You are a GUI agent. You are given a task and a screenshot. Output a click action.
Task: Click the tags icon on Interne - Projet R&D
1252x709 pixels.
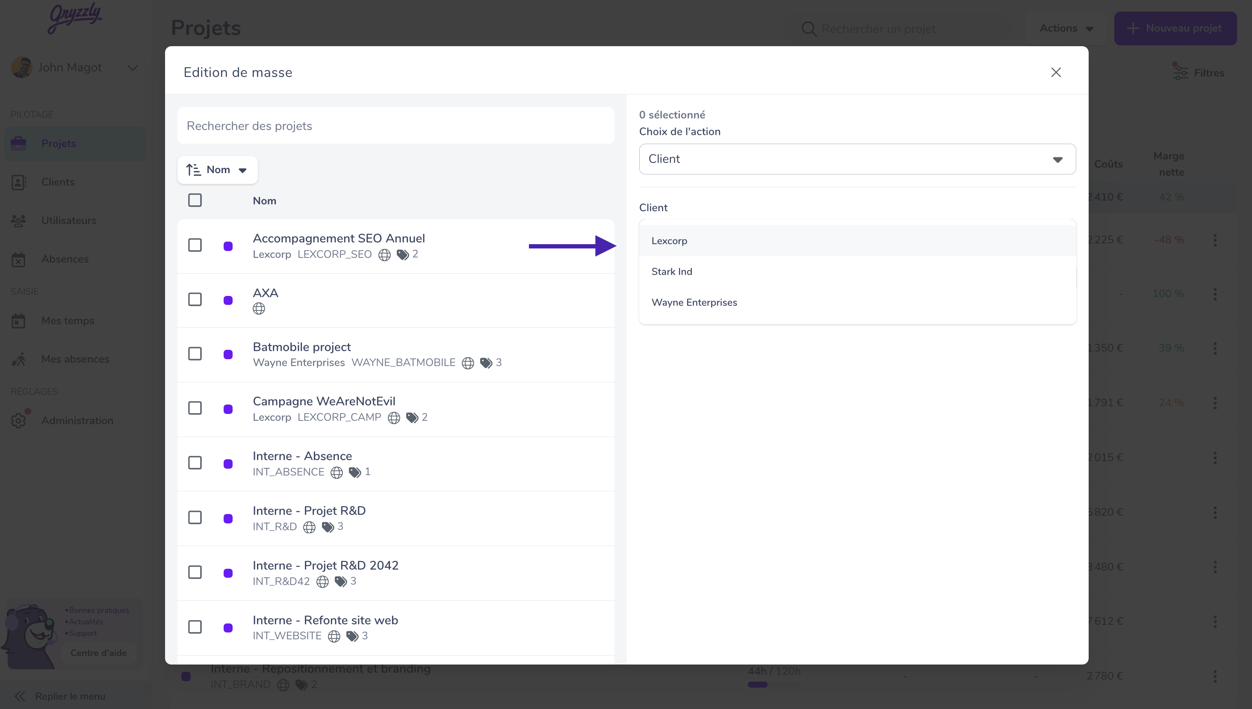[x=328, y=527]
